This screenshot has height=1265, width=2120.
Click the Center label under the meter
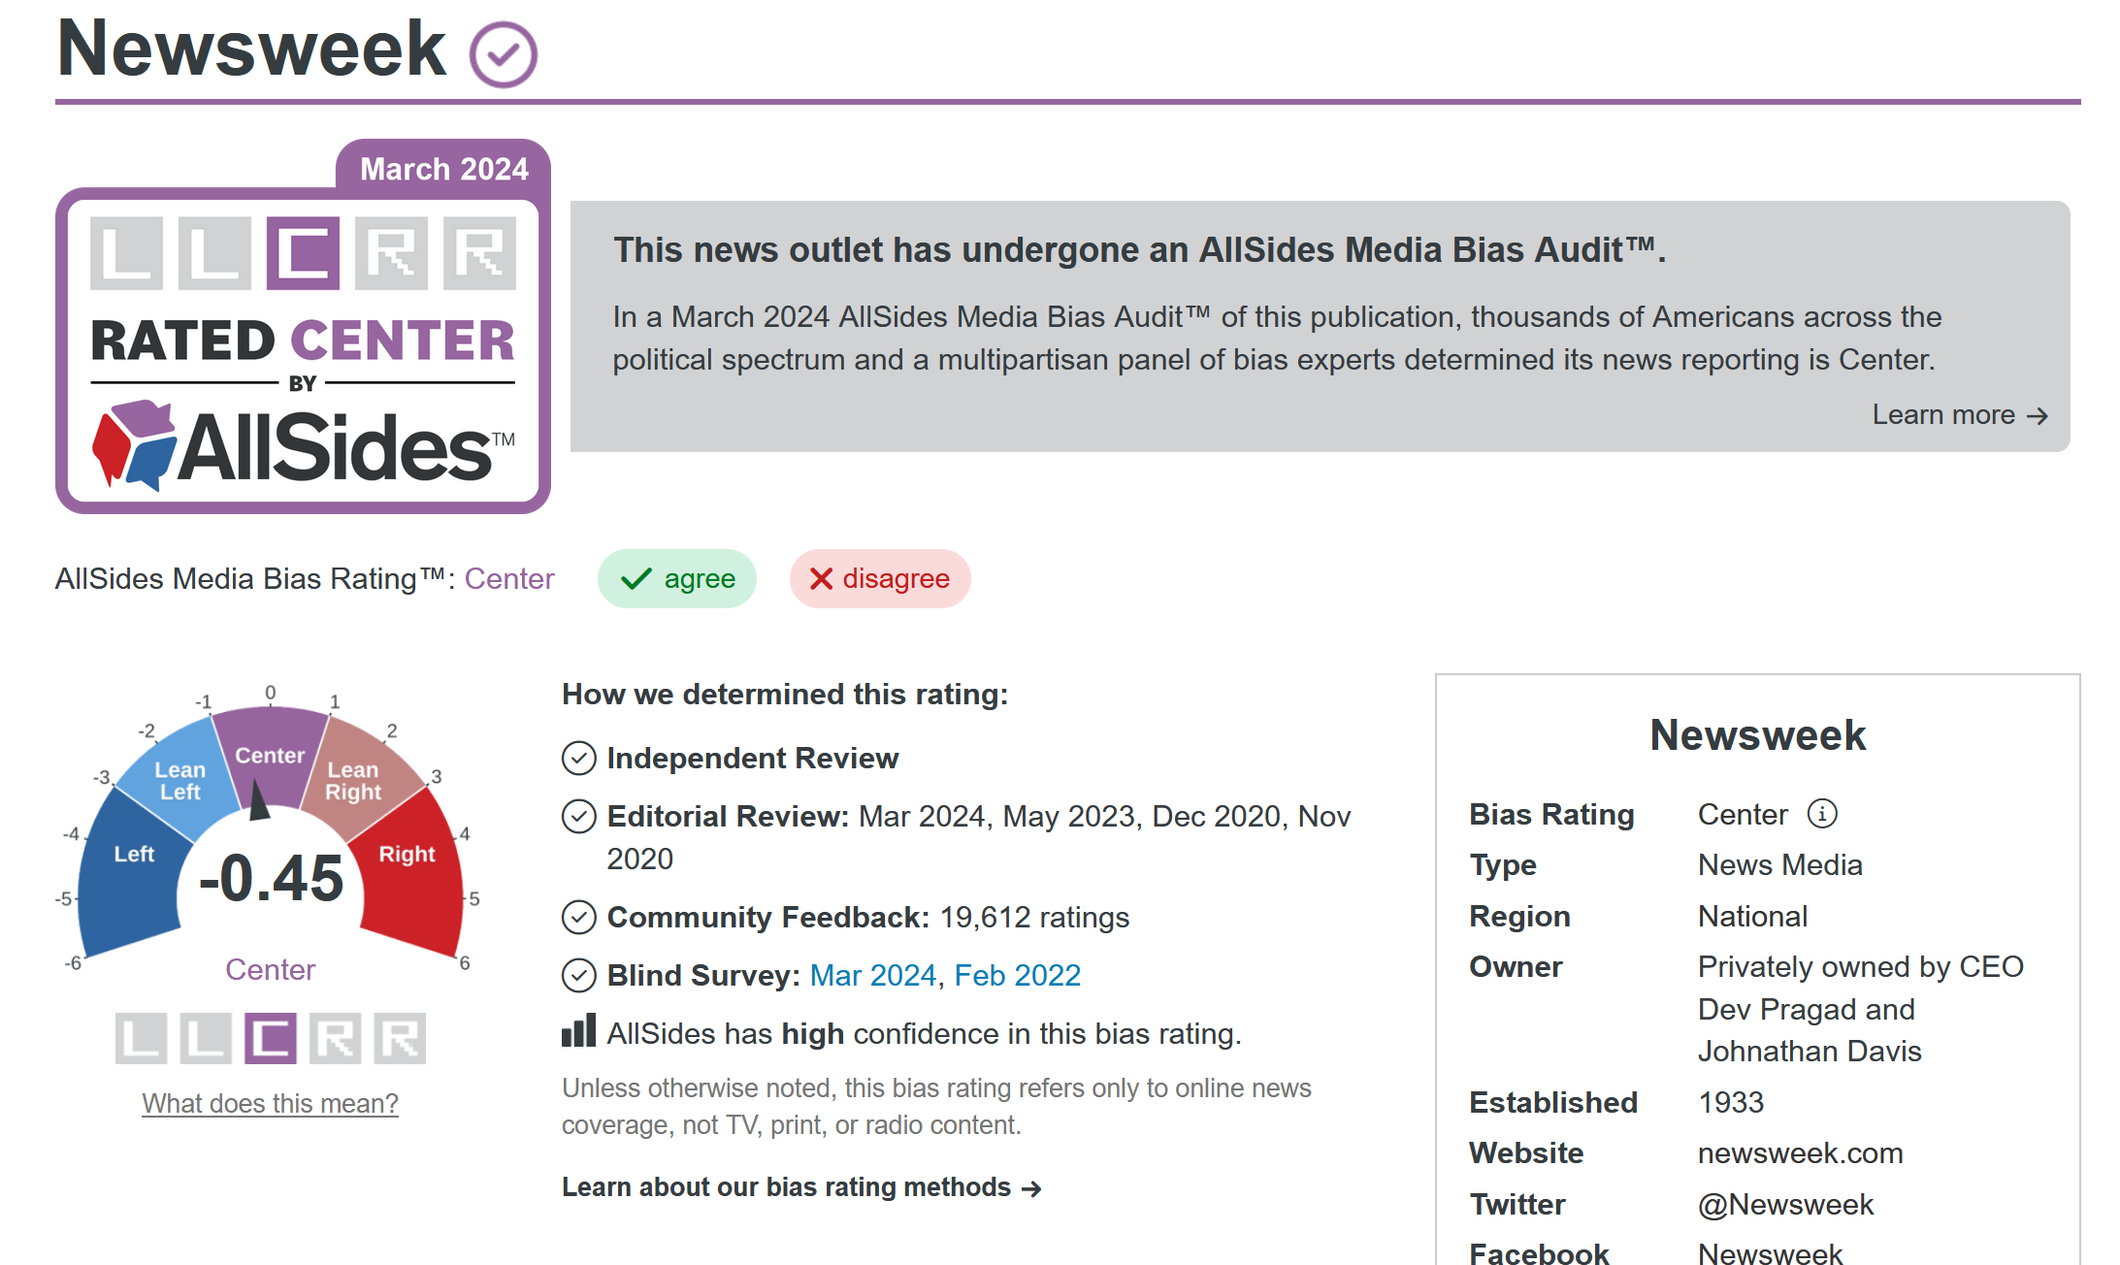tap(271, 969)
